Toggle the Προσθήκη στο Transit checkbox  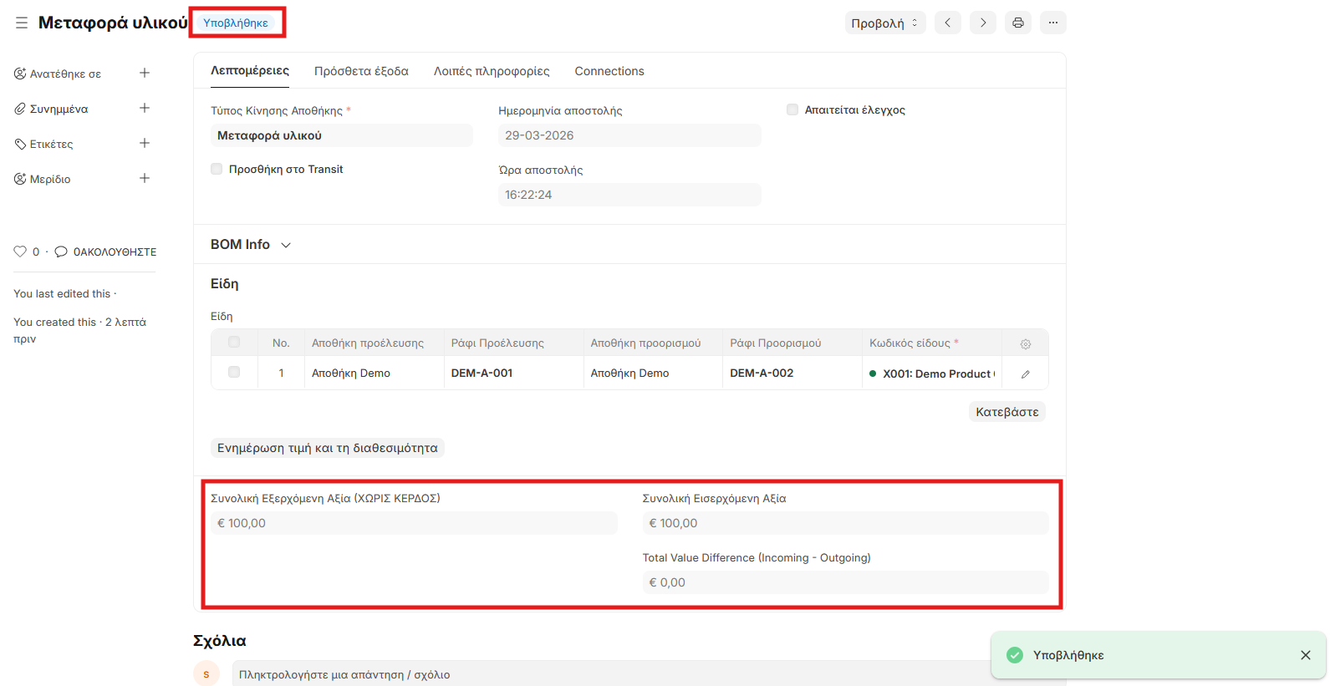[x=217, y=169]
